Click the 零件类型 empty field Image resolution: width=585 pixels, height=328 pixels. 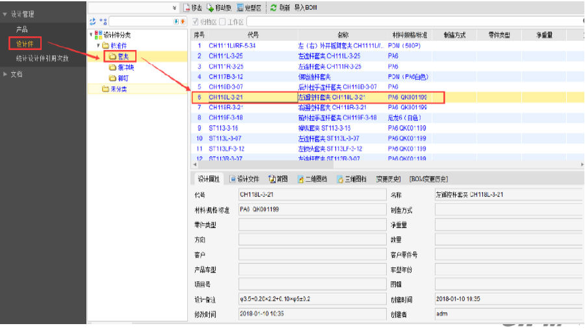tap(312, 224)
